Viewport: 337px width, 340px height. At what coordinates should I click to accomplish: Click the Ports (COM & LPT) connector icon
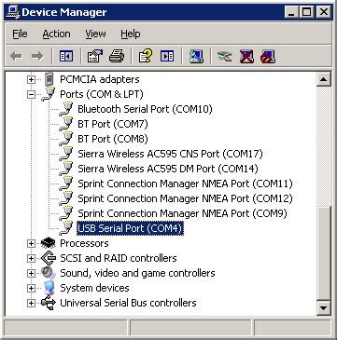pyautogui.click(x=49, y=94)
